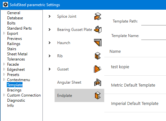This screenshot has width=166, height=121.
Task: Expand the Export tree node arrow
Action: (x=4, y=33)
